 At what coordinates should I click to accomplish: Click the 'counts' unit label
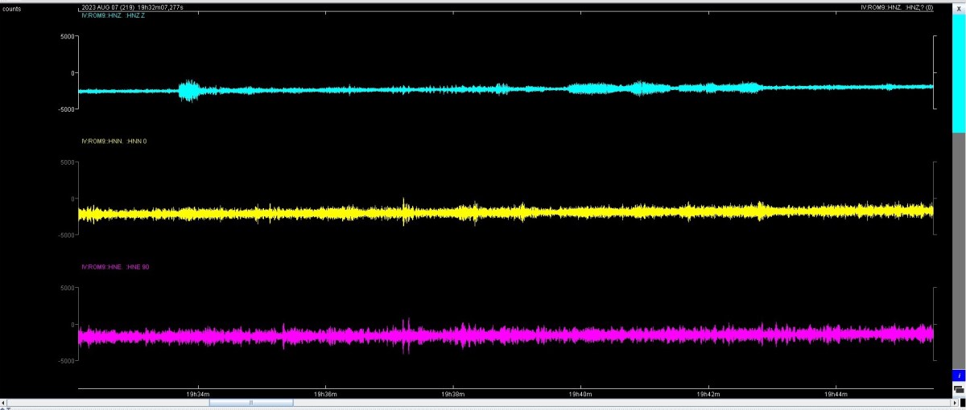click(x=12, y=9)
